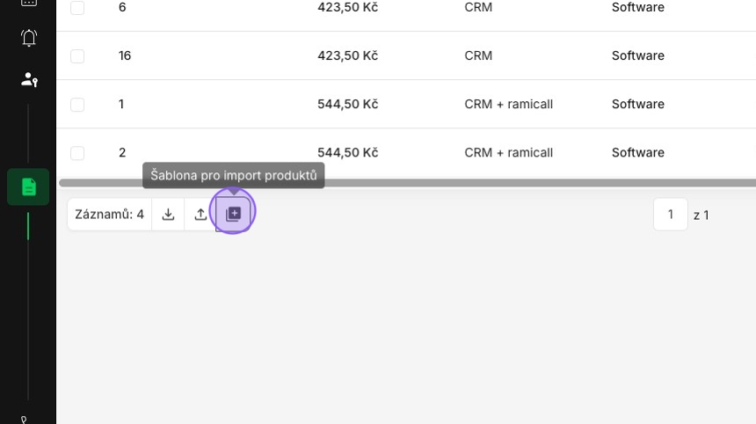Click the calendar icon atop the sidebar
Viewport: 756px width, 424px height.
pyautogui.click(x=29, y=3)
